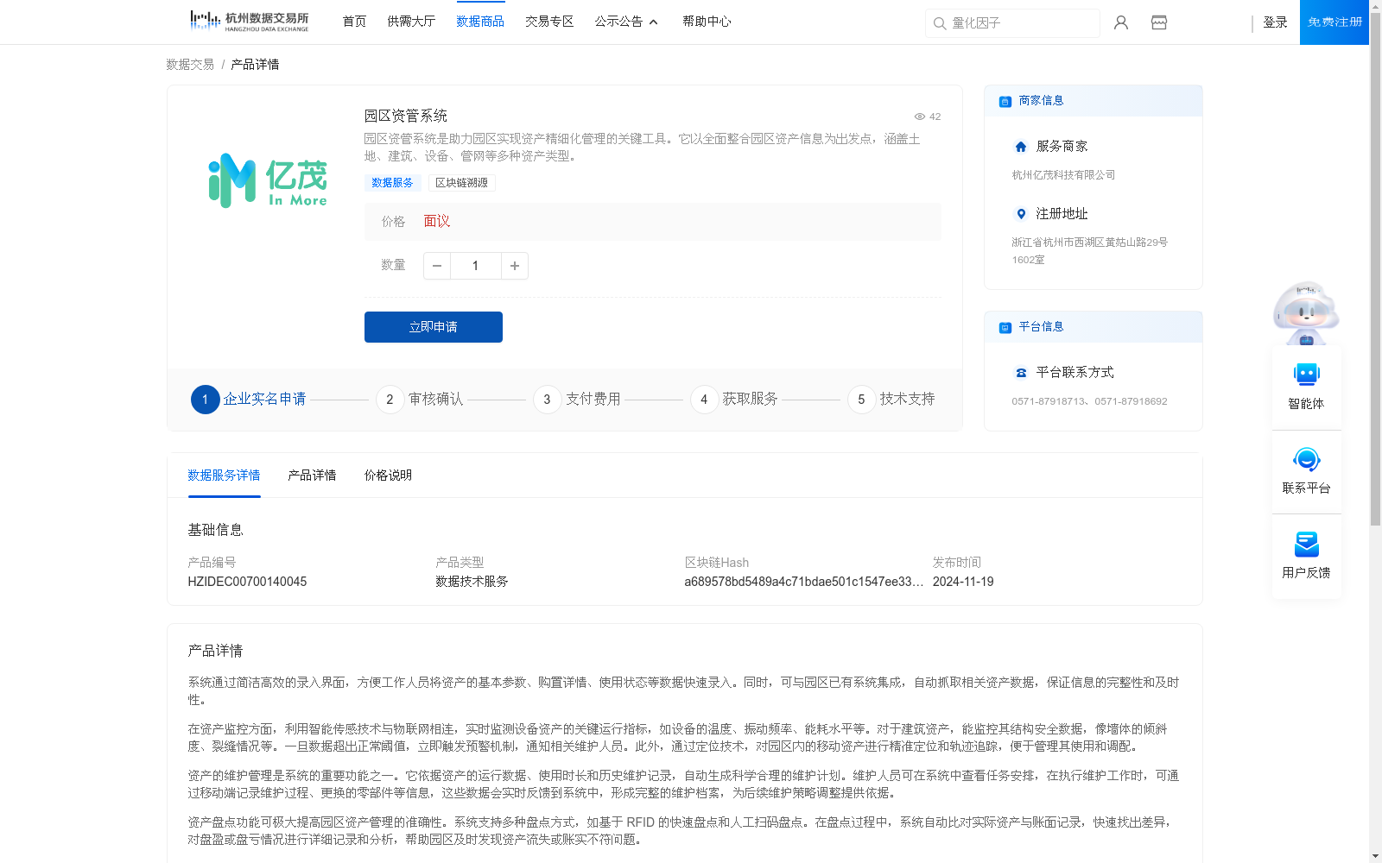Viewport: 1382px width, 863px height.
Task: Click step 2 审核确认
Action: pyautogui.click(x=420, y=400)
